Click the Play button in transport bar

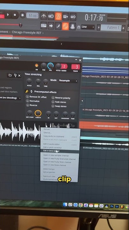8,15
